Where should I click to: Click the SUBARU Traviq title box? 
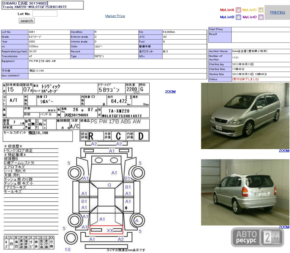[x=43, y=5]
